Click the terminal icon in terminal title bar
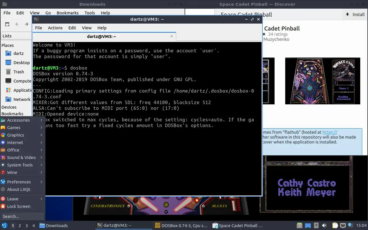Image resolution: width=368 pixels, height=230 pixels. coord(36,19)
